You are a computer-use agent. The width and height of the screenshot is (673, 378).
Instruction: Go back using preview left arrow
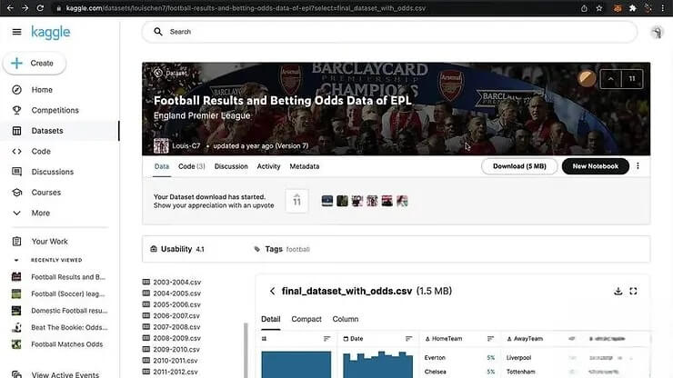tap(272, 292)
